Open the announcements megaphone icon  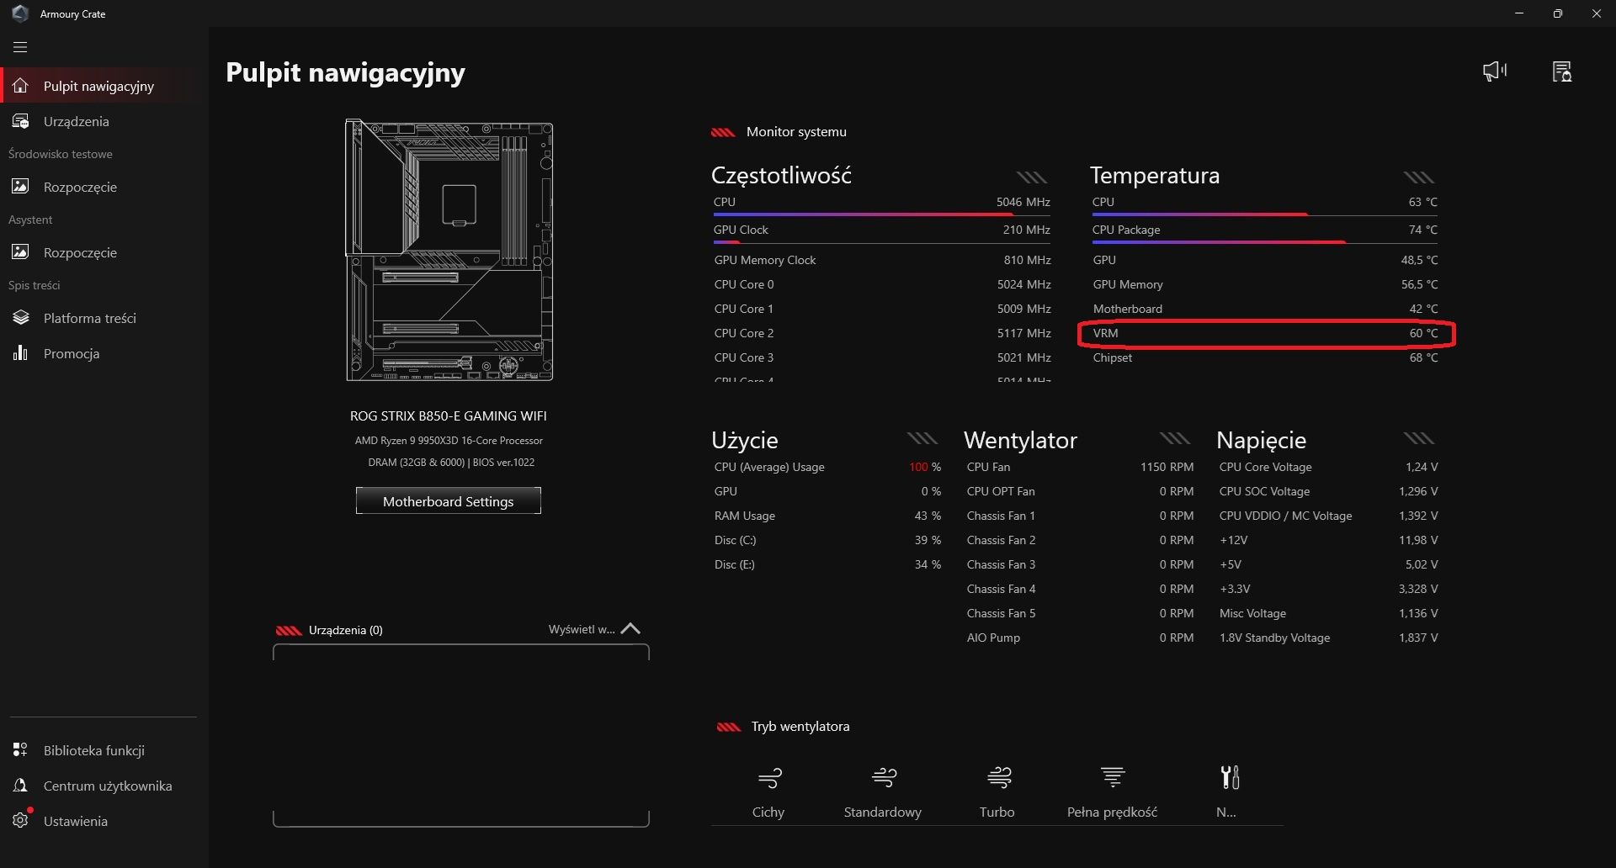1495,71
